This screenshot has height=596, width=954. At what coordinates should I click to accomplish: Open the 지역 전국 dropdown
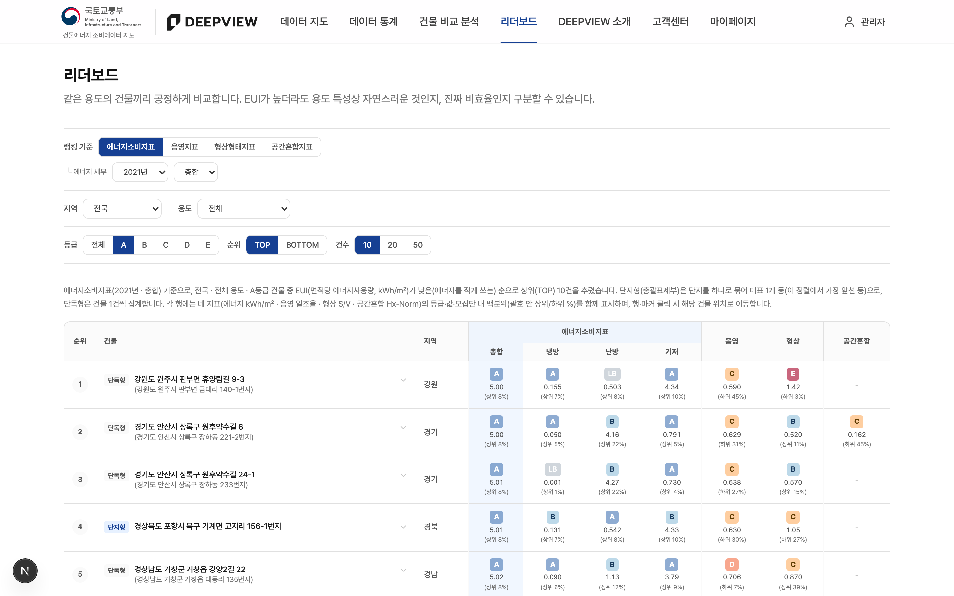point(122,209)
